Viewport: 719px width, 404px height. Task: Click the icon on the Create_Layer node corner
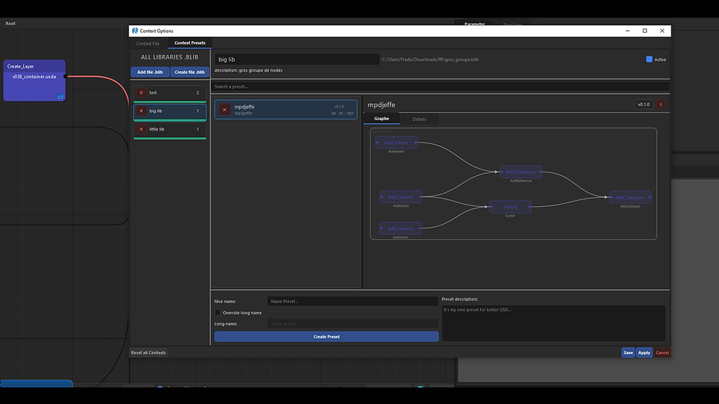click(x=60, y=97)
